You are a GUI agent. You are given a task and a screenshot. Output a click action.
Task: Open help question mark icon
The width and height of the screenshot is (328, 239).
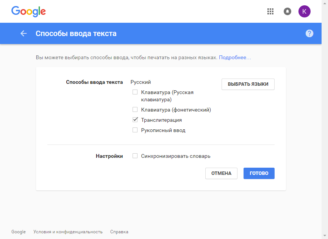309,33
